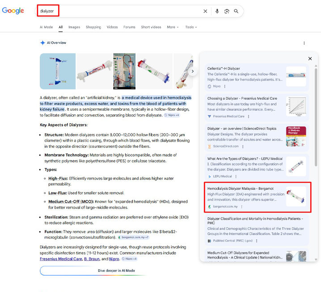Expand the Tools dropdown
Image resolution: width=321 pixels, height=292 pixels.
[x=191, y=27]
